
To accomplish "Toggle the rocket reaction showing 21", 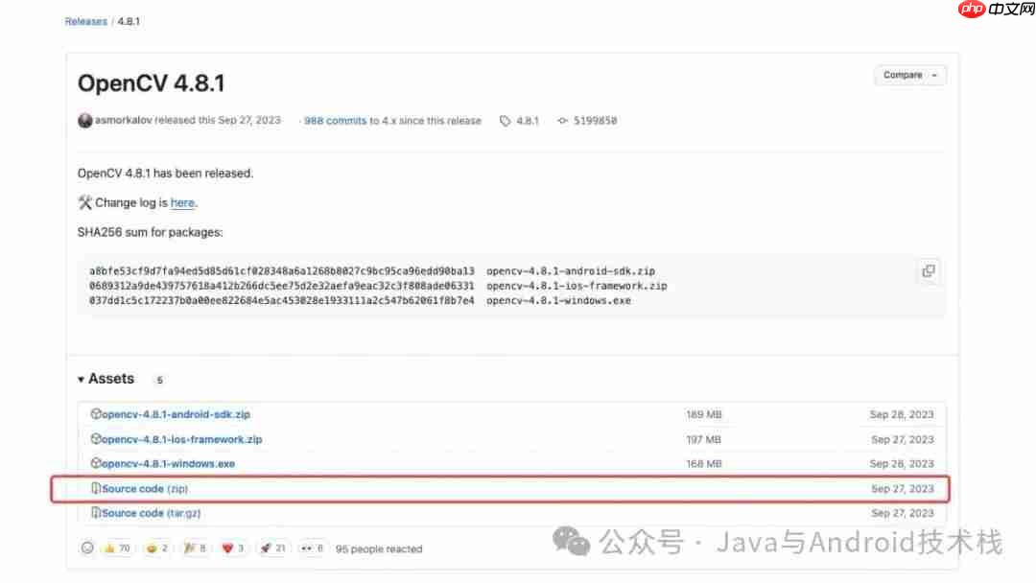I will (x=271, y=548).
